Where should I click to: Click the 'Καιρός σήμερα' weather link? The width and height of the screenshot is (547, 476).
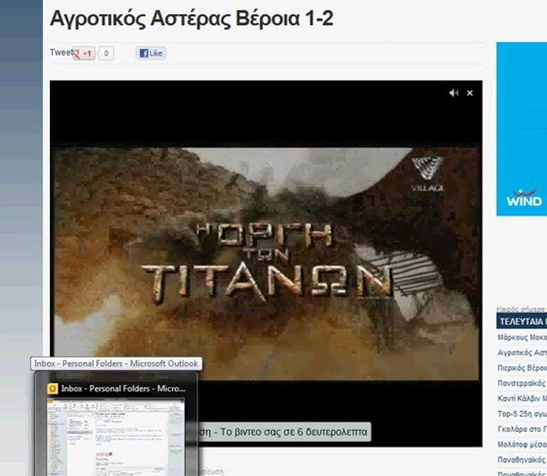click(521, 309)
